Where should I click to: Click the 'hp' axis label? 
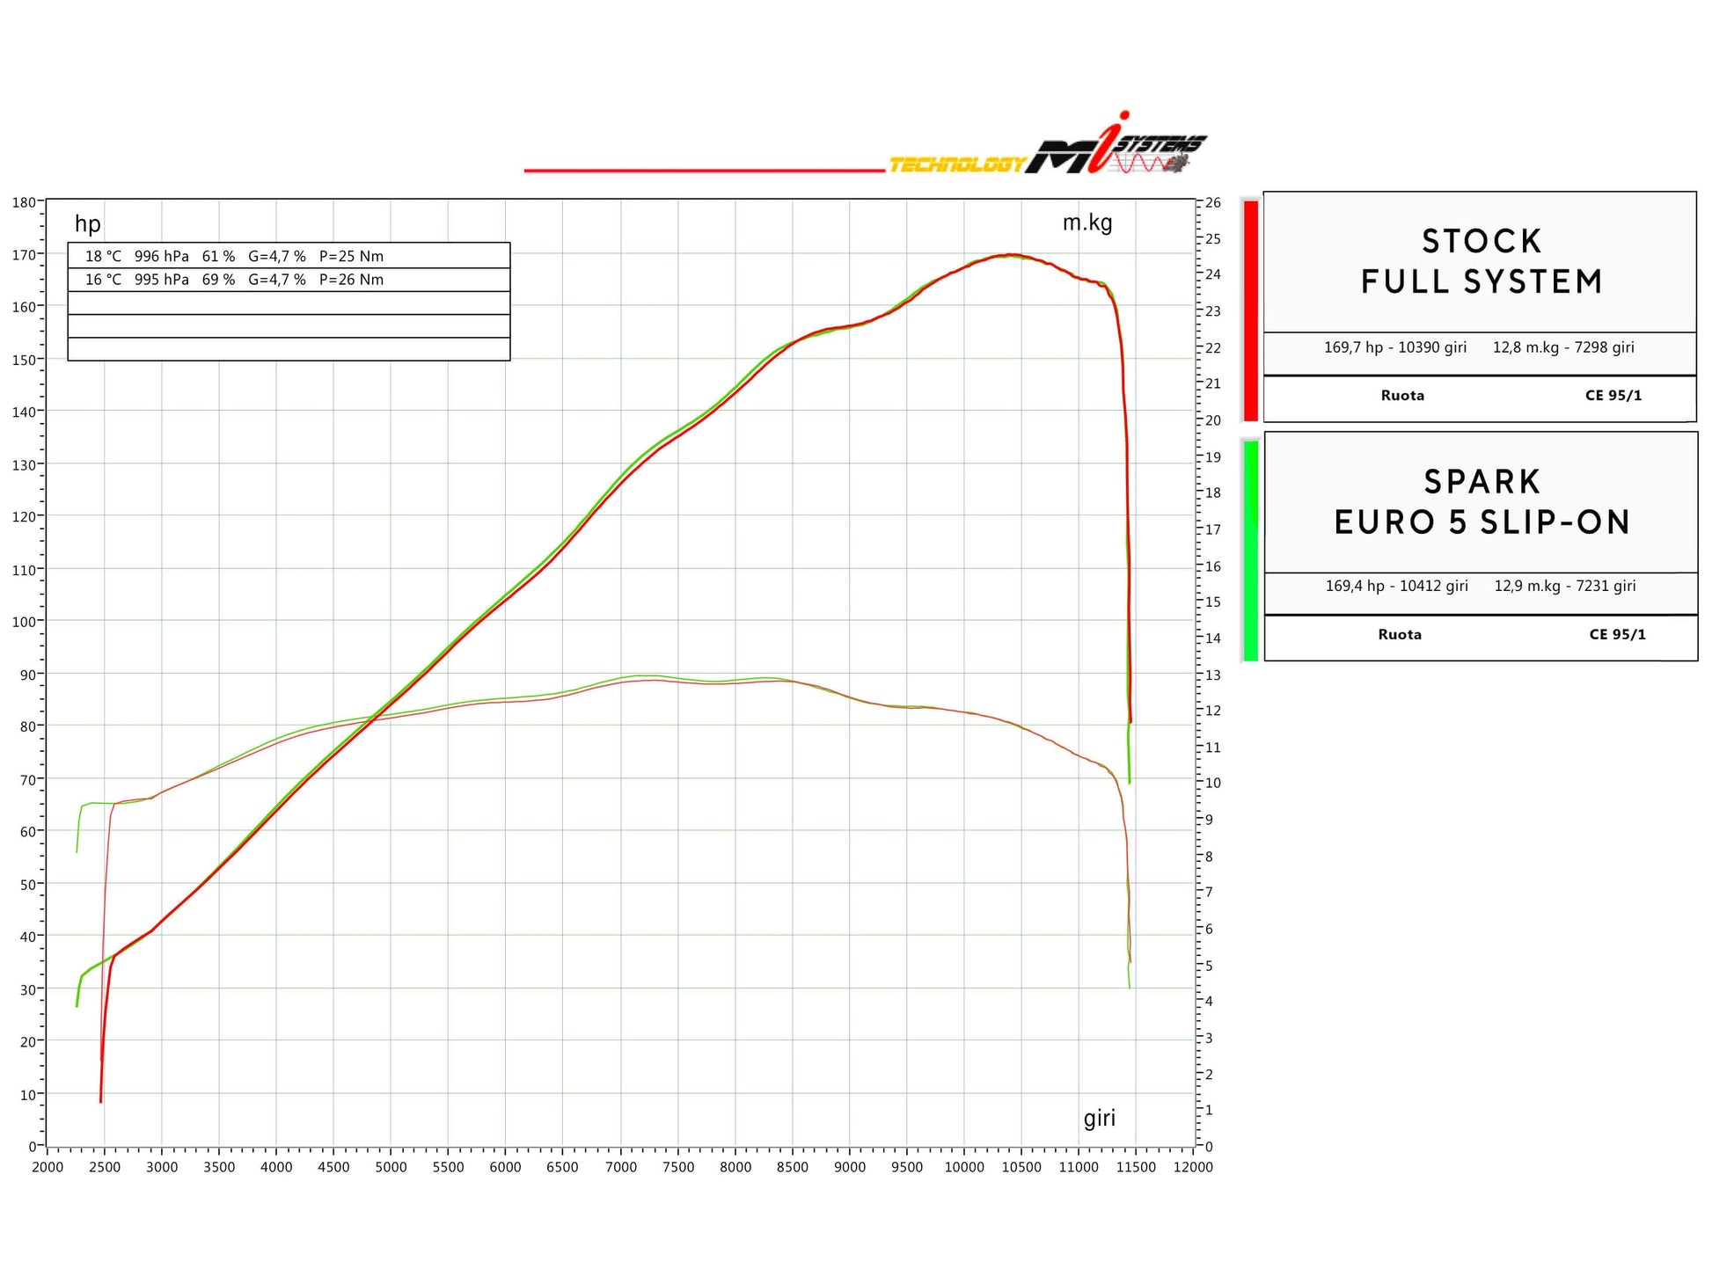88,224
